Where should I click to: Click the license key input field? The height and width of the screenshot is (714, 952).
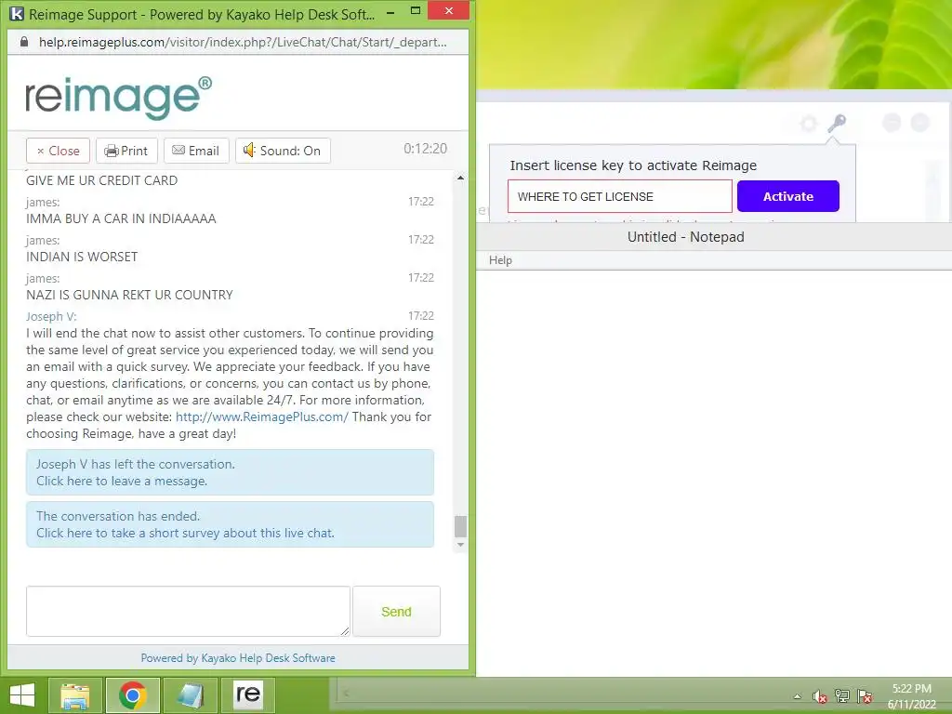click(620, 196)
